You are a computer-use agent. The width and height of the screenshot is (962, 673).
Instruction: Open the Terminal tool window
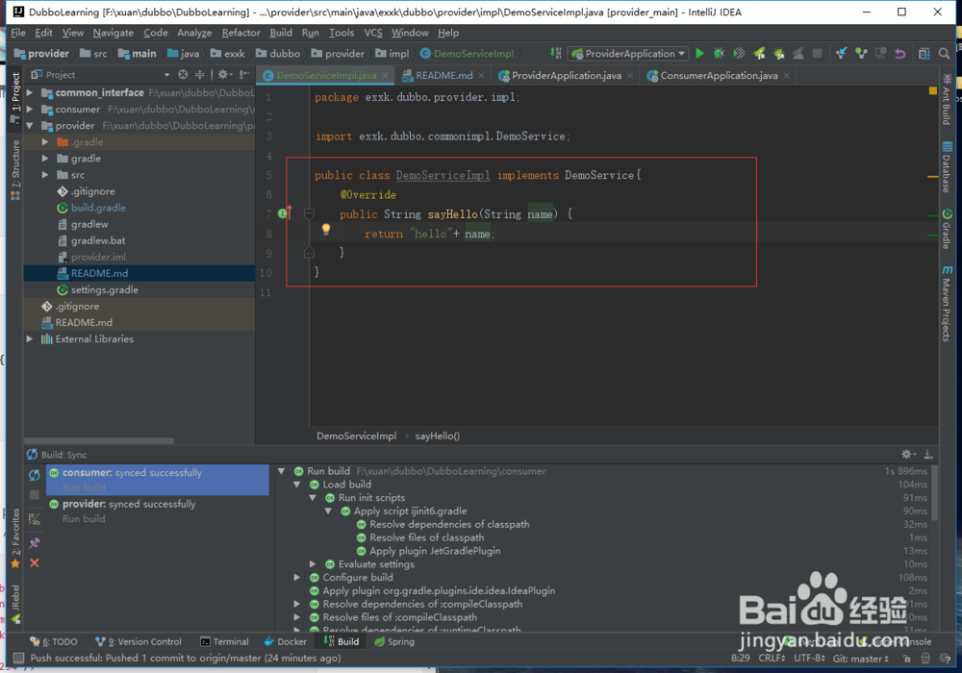224,641
